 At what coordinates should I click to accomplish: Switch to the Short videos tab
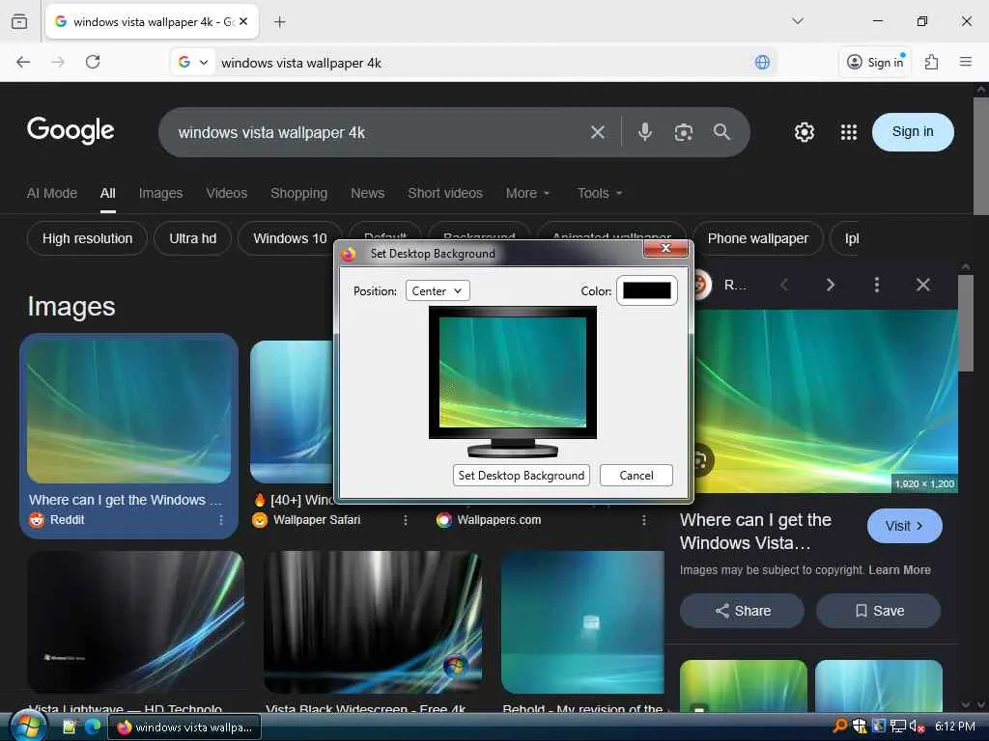click(445, 193)
